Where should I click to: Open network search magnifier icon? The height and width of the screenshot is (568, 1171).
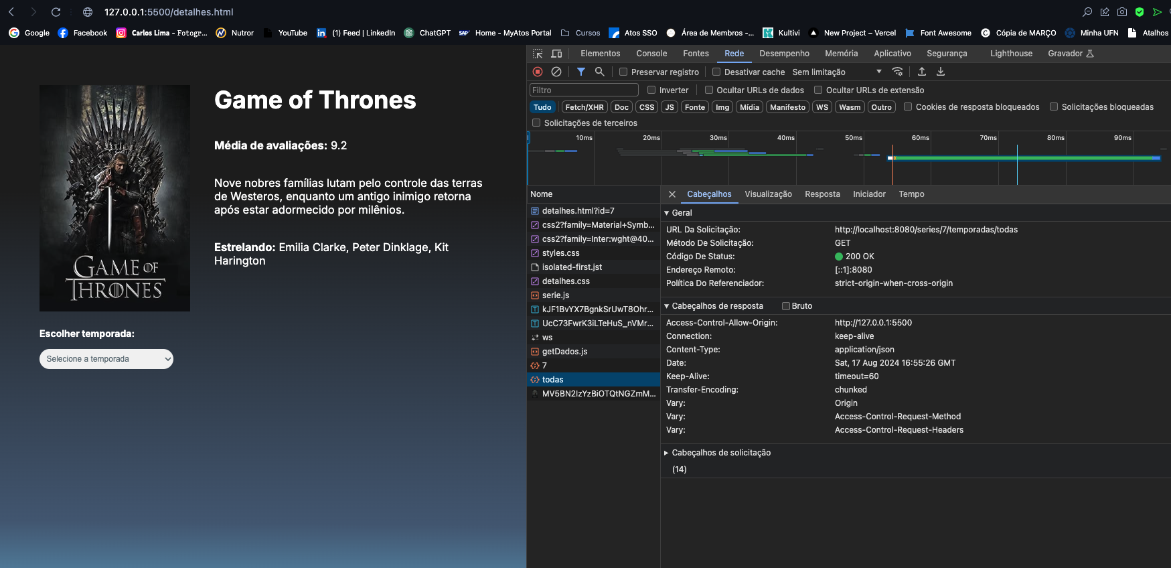[600, 72]
